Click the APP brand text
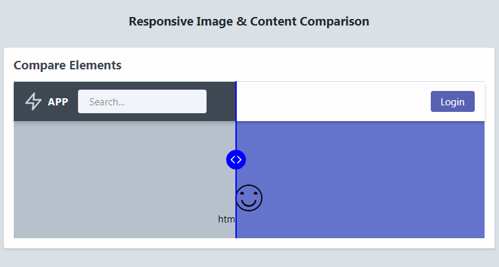499x267 pixels. (58, 102)
